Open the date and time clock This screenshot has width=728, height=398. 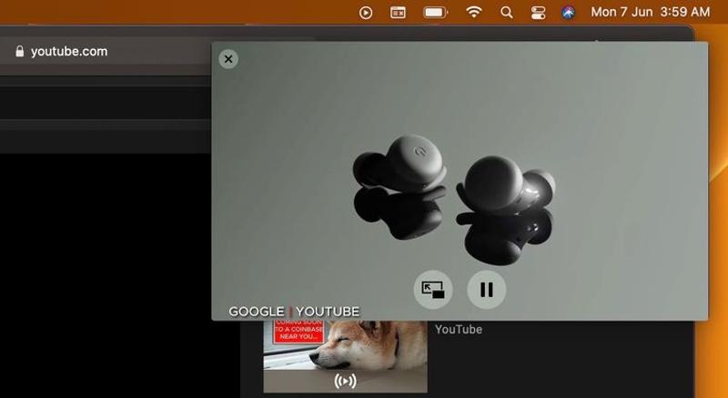click(x=650, y=12)
